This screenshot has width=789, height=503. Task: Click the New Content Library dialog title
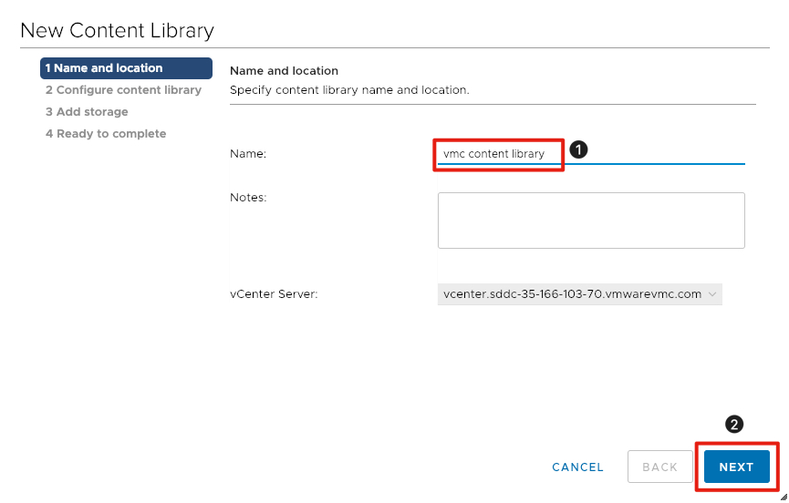tap(117, 30)
